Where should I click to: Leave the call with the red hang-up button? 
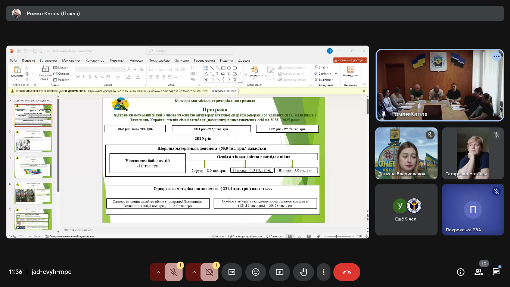[346, 272]
